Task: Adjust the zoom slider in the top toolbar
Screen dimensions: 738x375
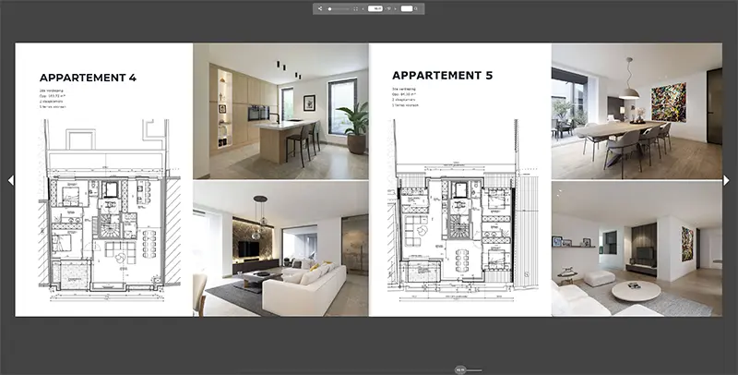Action: click(339, 9)
